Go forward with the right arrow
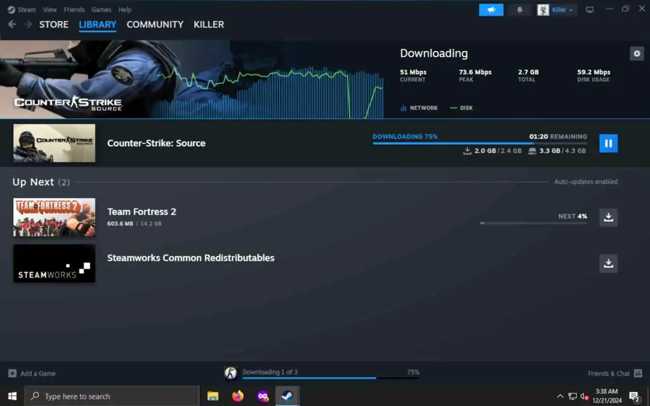 tap(28, 24)
